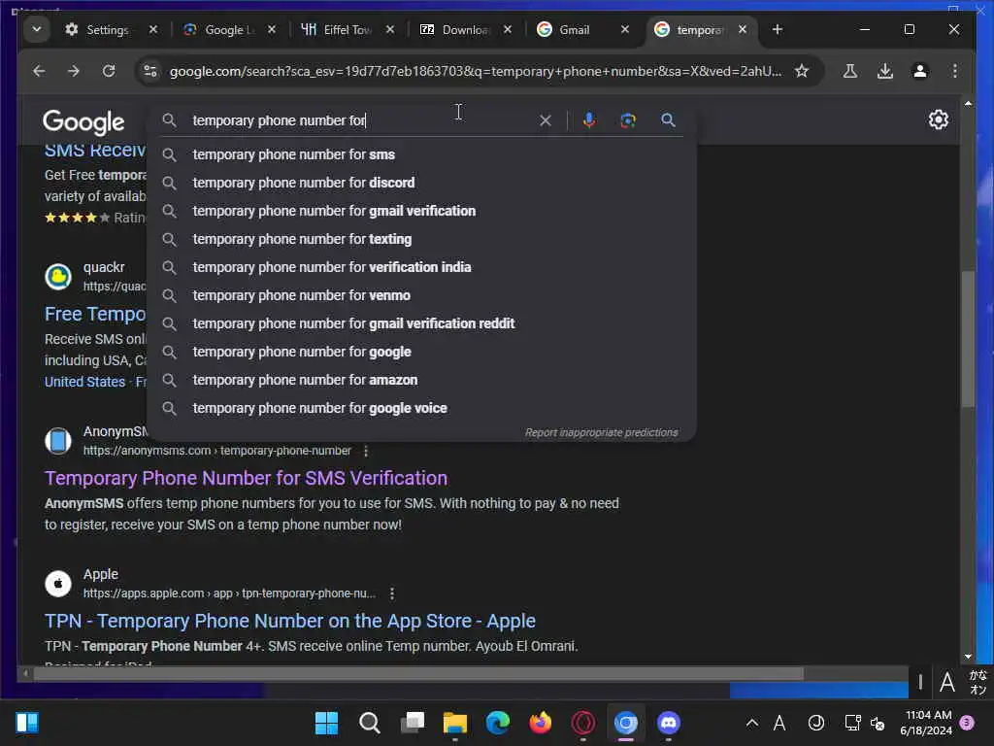The width and height of the screenshot is (994, 746).
Task: Clear the search box text
Action: coord(546,120)
